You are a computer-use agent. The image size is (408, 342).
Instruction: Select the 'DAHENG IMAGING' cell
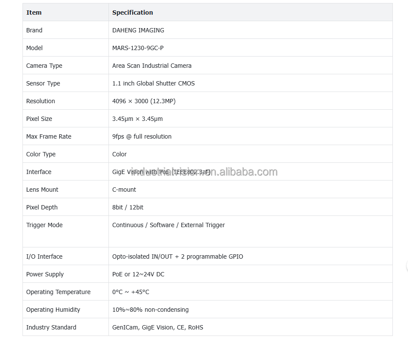[x=138, y=30]
